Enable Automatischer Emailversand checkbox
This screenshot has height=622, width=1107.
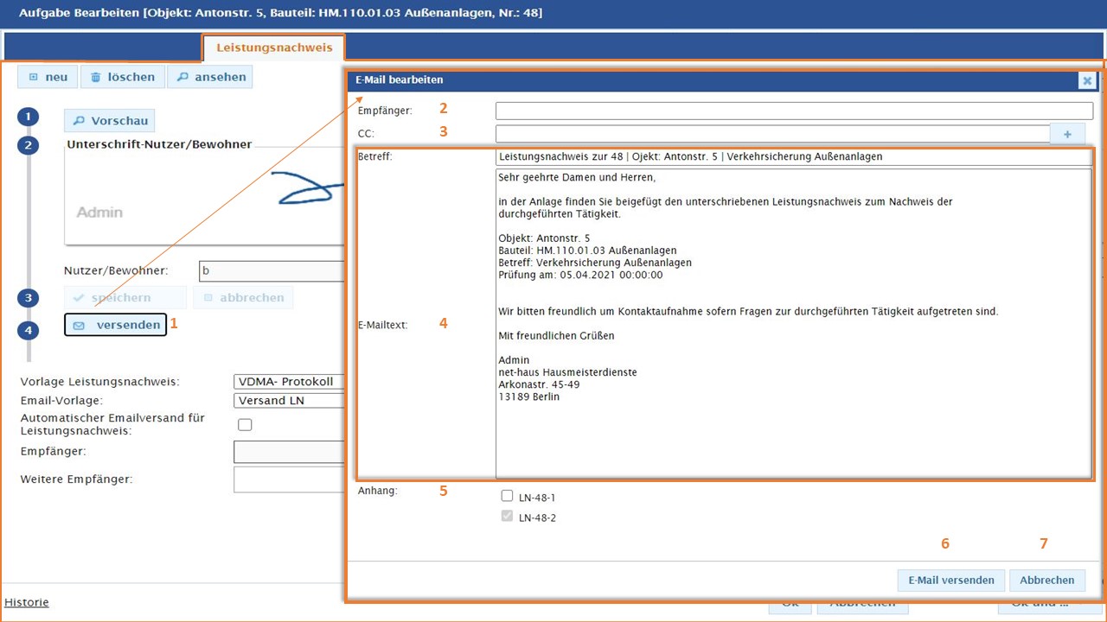pos(245,424)
